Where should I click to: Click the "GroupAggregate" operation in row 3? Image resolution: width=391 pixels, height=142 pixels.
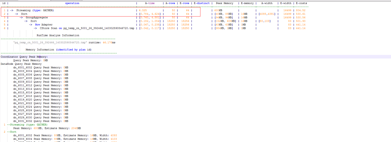37,17
